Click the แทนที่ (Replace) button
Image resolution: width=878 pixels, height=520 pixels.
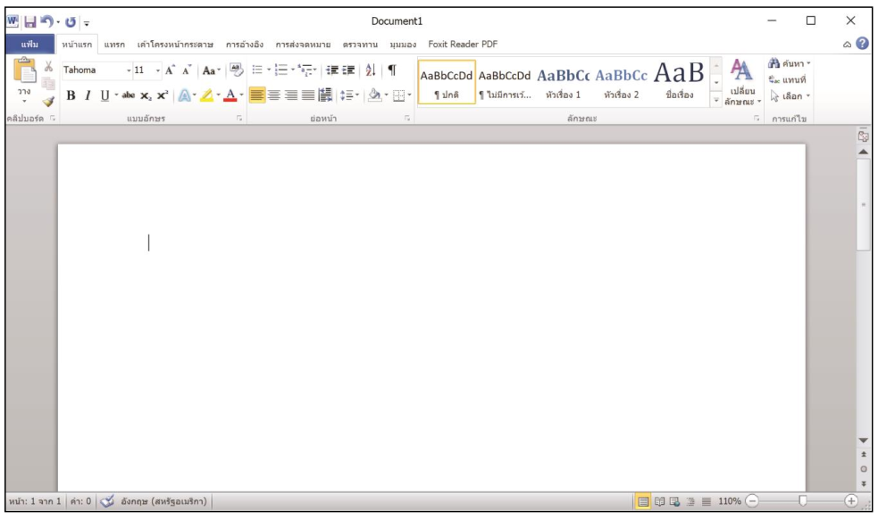pyautogui.click(x=790, y=80)
